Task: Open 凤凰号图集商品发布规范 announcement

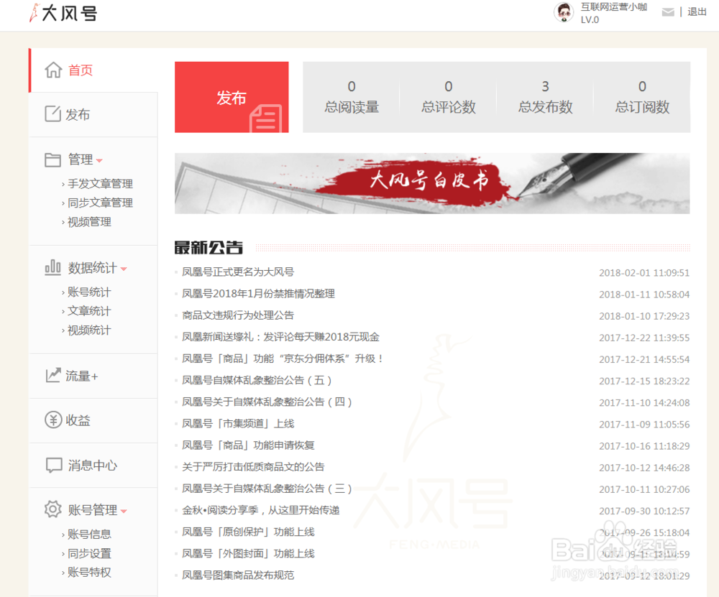Action: point(238,575)
